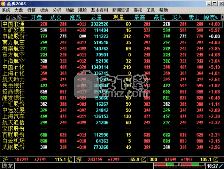
Task: Select the 海南航空 stock row
Action: pyautogui.click(x=112, y=49)
